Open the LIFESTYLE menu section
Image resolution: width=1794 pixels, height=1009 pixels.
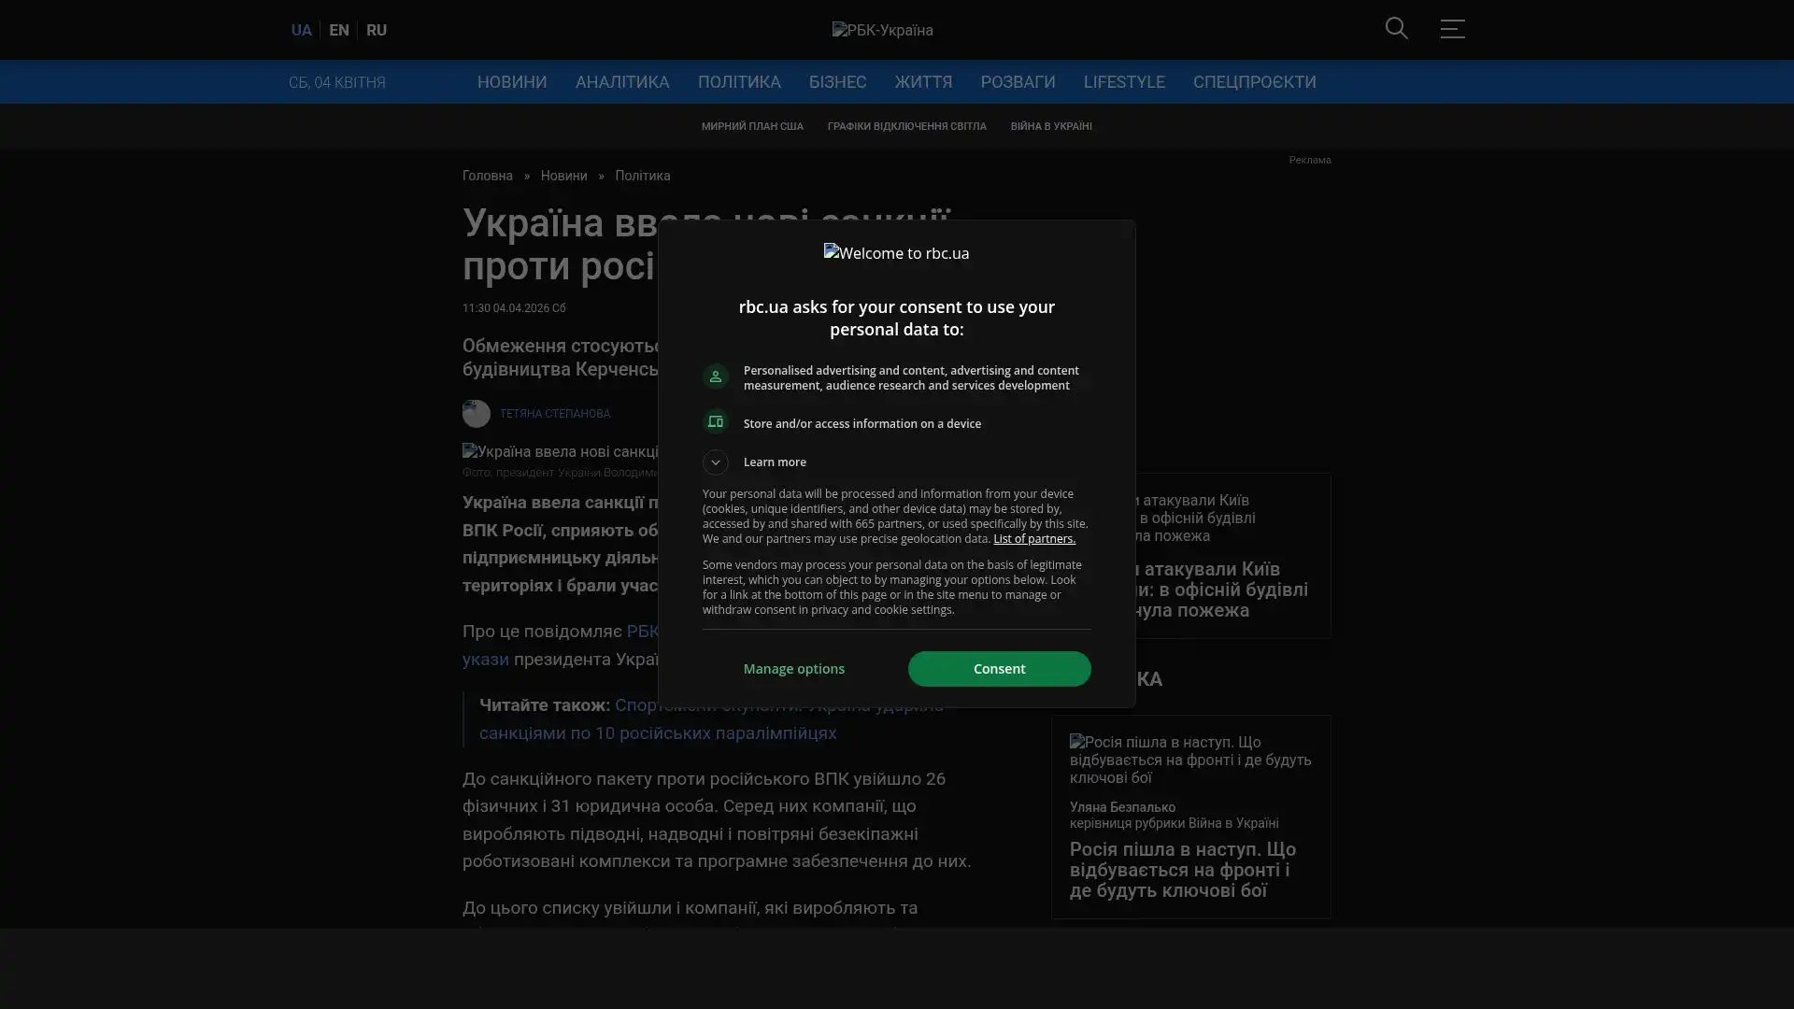click(x=1123, y=82)
